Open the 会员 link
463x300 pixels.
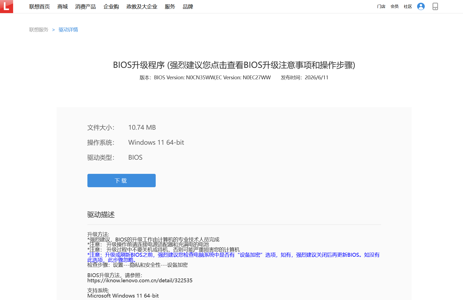tap(394, 7)
